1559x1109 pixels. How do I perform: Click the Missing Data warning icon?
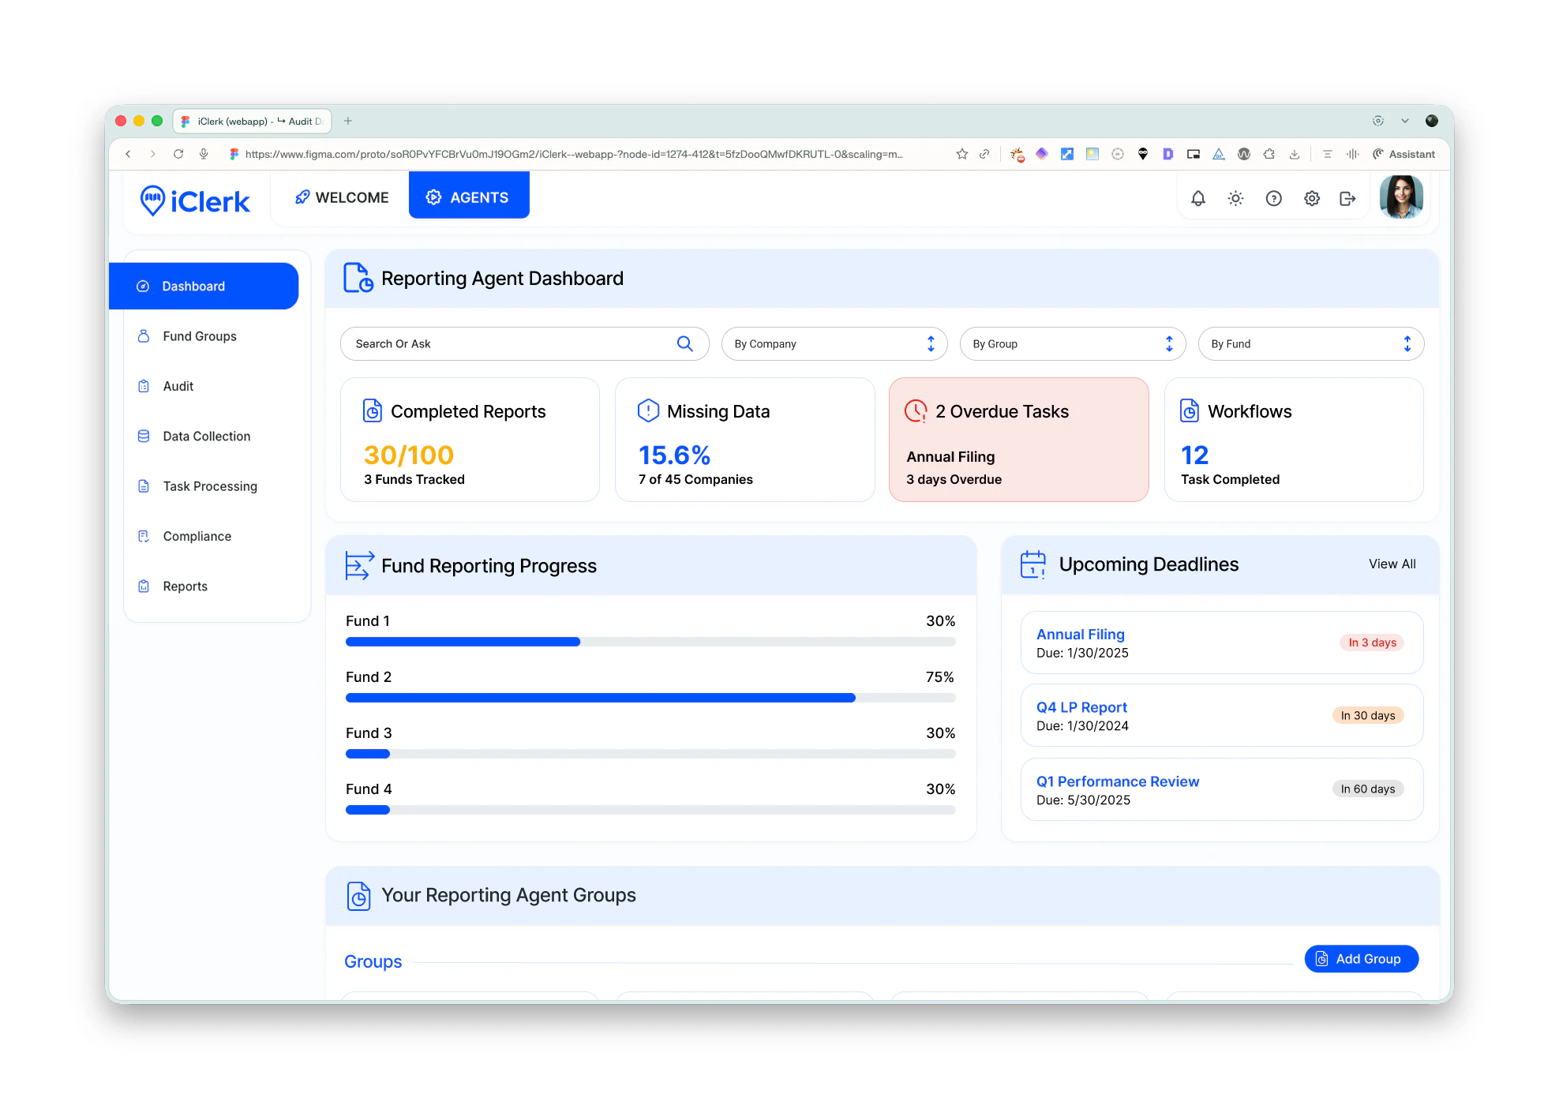click(648, 410)
